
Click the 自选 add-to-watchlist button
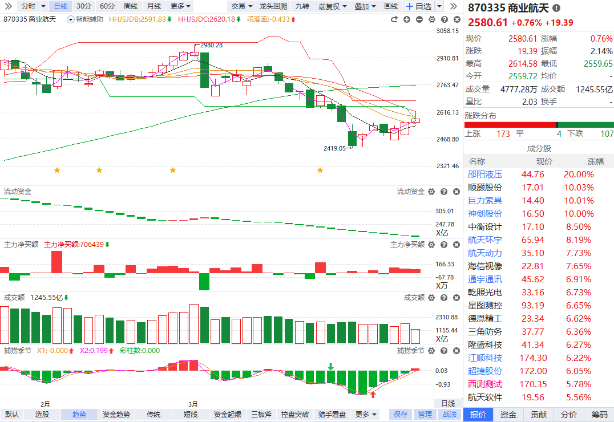pos(418,6)
